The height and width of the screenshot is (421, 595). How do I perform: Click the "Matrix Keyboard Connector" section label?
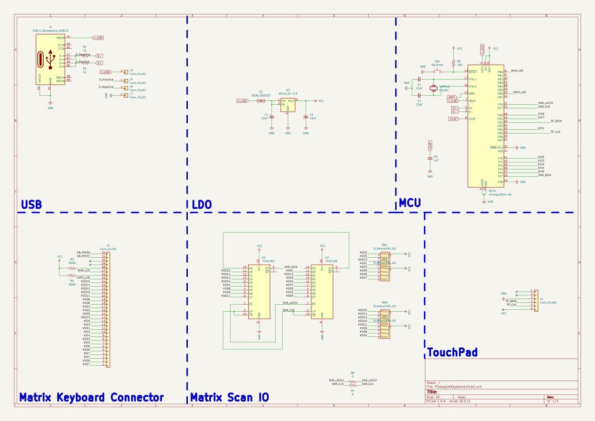tap(91, 397)
